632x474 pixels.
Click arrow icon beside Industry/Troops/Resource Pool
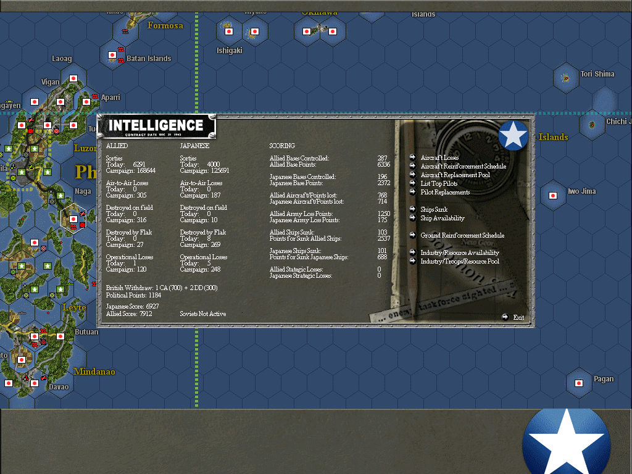pos(412,261)
